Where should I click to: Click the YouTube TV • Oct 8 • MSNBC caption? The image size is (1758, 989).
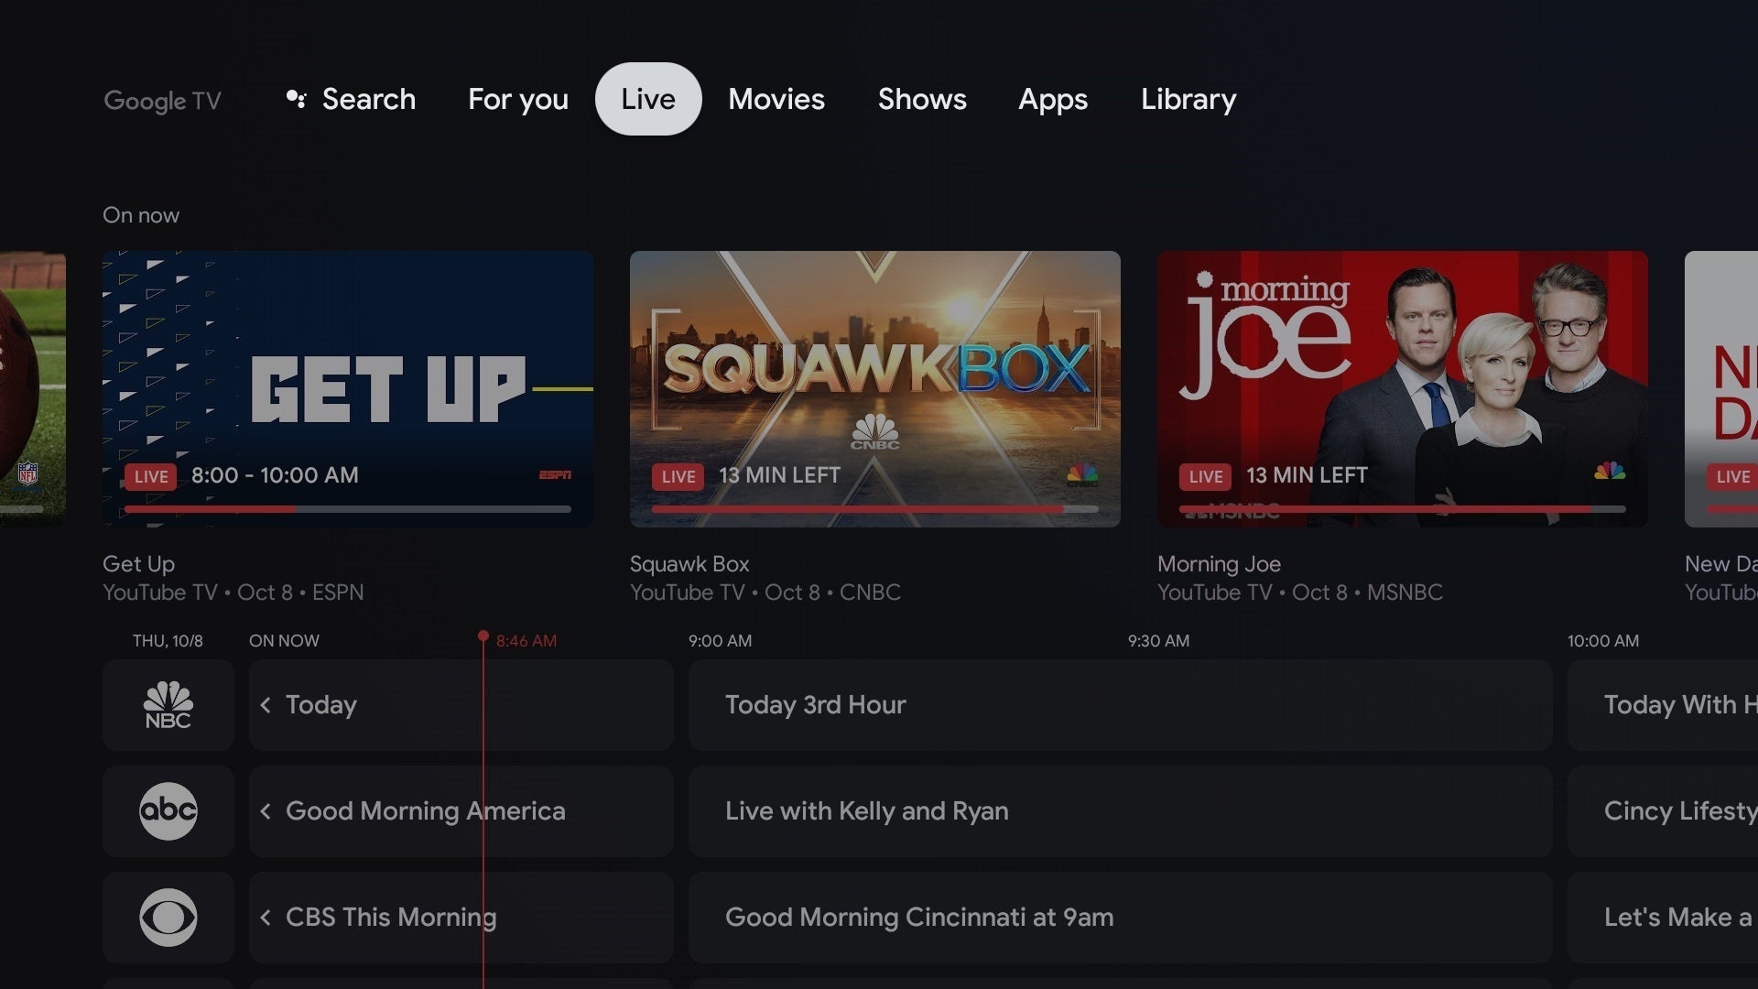tap(1300, 592)
